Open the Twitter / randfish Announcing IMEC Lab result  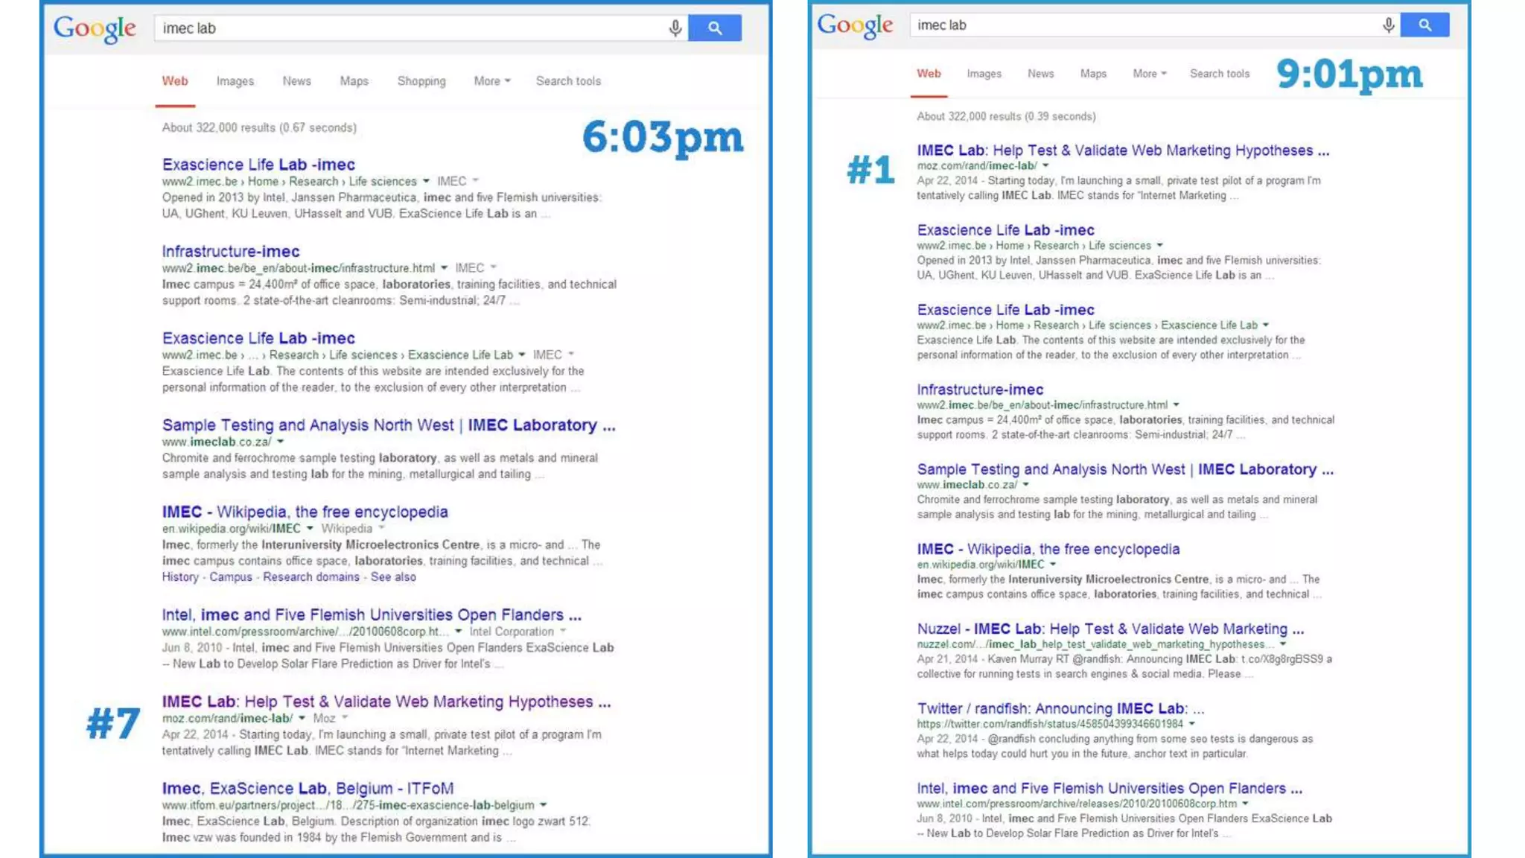point(1060,708)
